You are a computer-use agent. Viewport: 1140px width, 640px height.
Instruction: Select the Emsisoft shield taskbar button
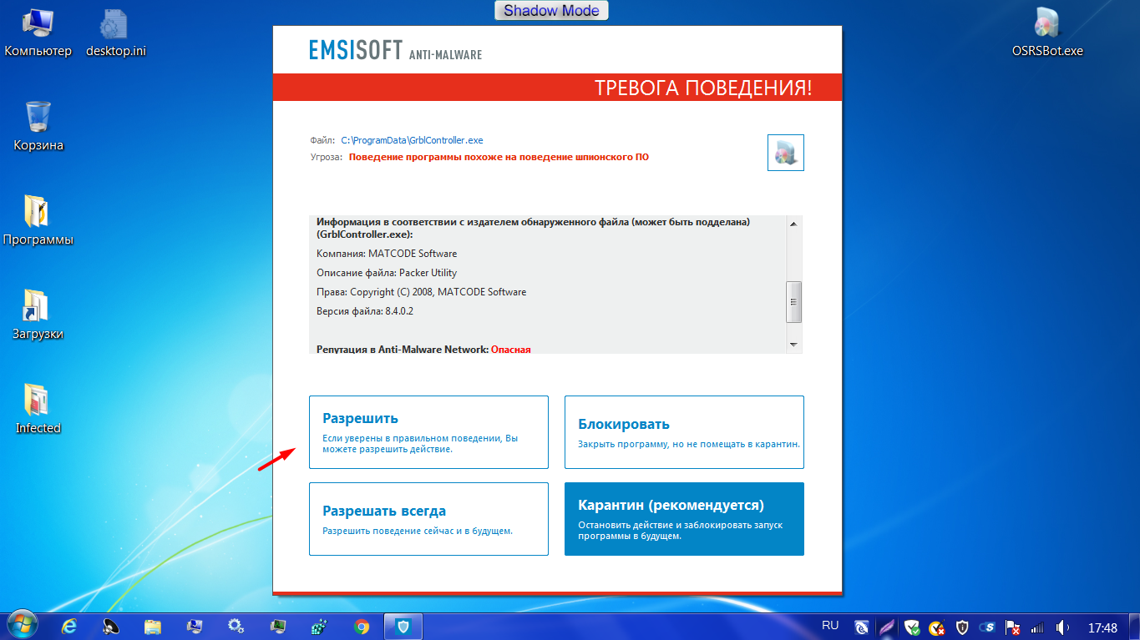click(x=403, y=626)
